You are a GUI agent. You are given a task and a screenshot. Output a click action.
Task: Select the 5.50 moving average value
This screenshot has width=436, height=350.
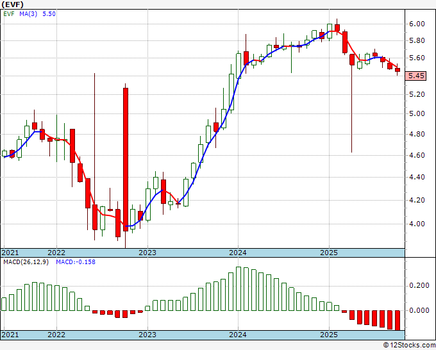(49, 13)
